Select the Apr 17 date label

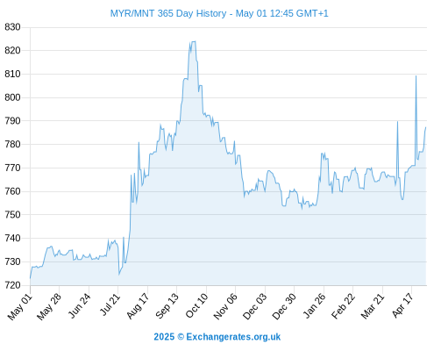(402, 305)
